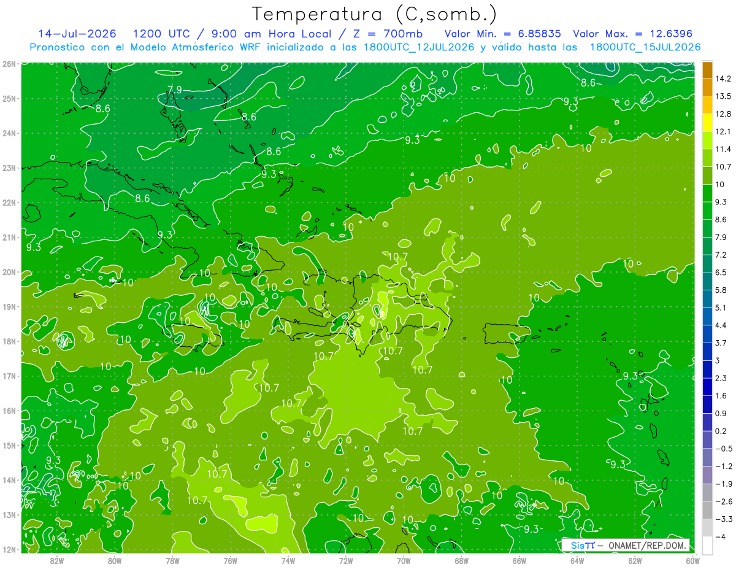Click the legend value '5.1'

[x=722, y=308]
